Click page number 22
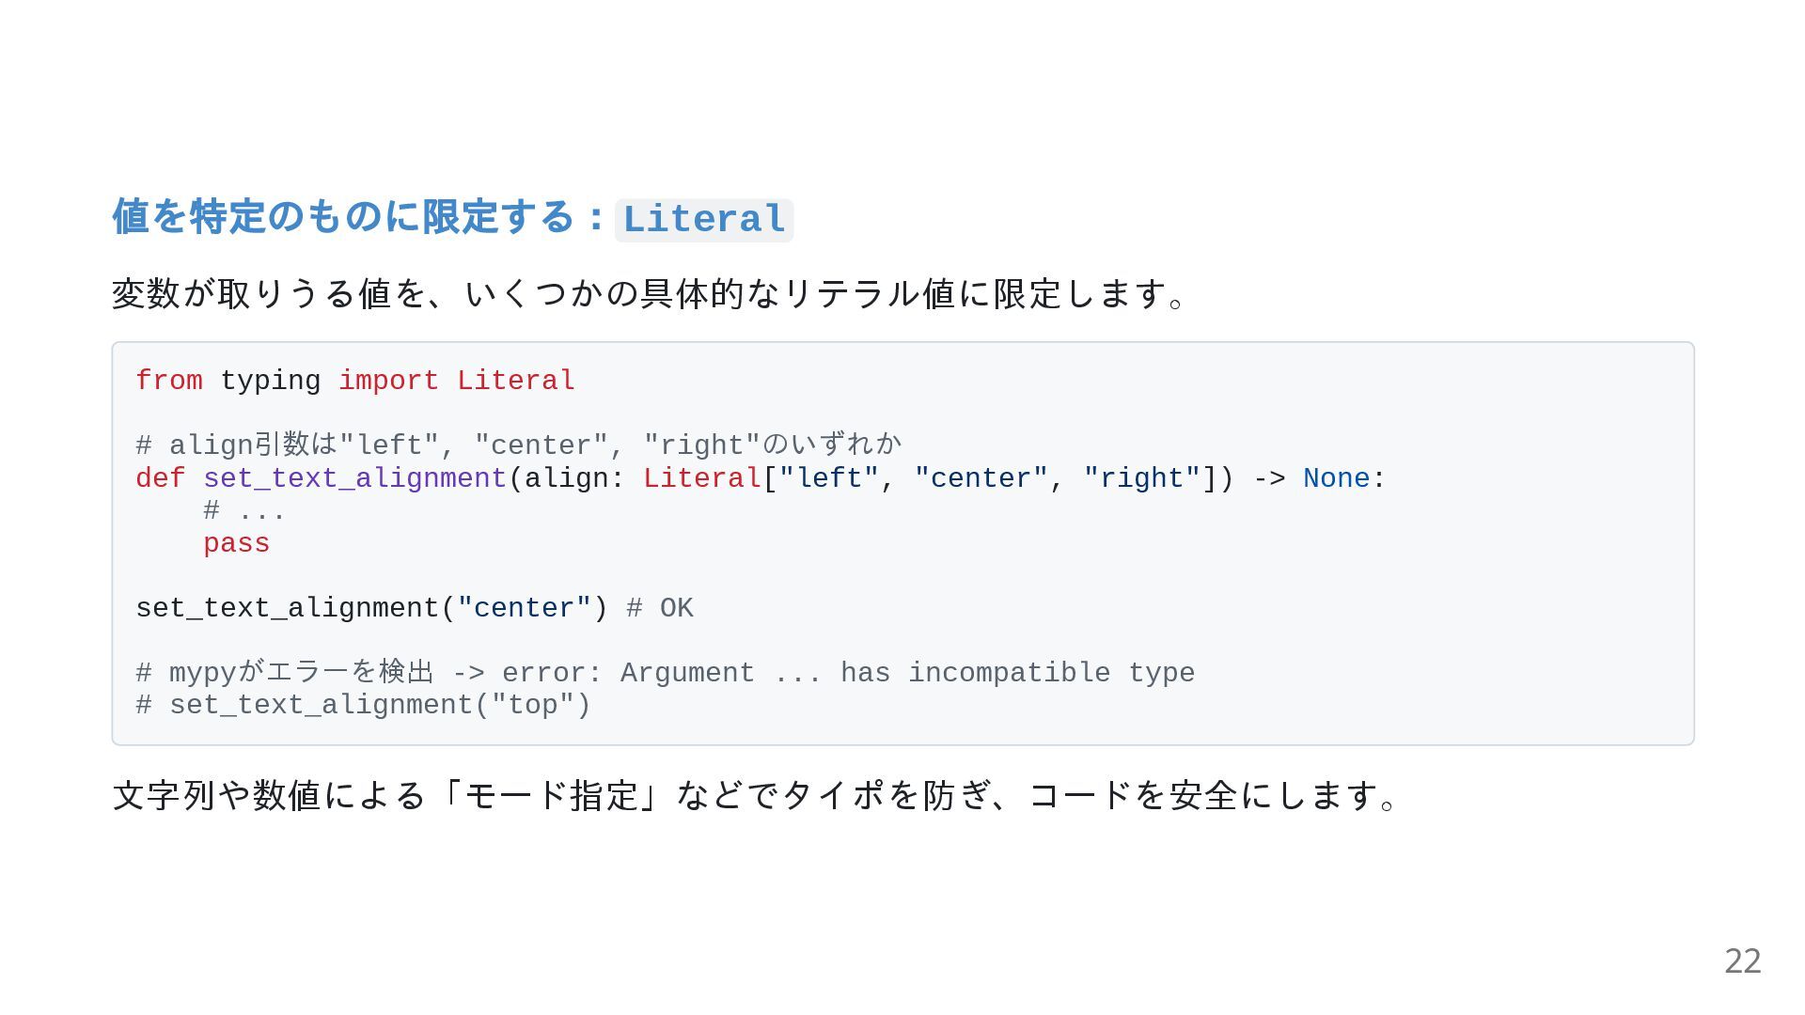The height and width of the screenshot is (1015, 1805). click(1742, 961)
